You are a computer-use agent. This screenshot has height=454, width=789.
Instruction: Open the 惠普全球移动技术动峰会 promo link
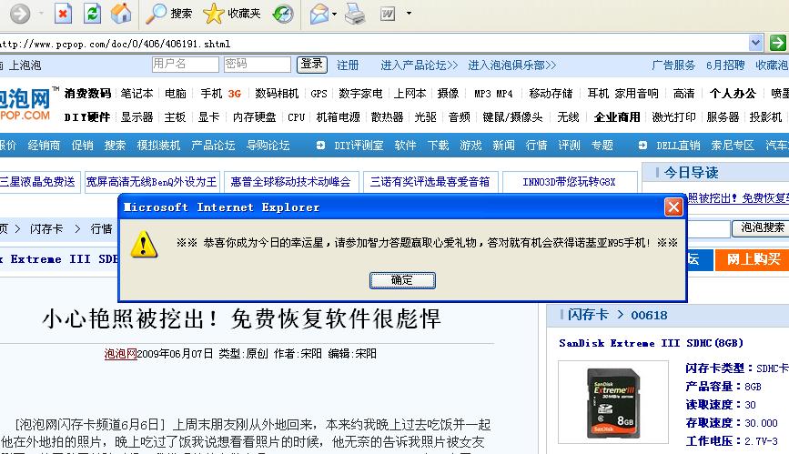(x=290, y=182)
